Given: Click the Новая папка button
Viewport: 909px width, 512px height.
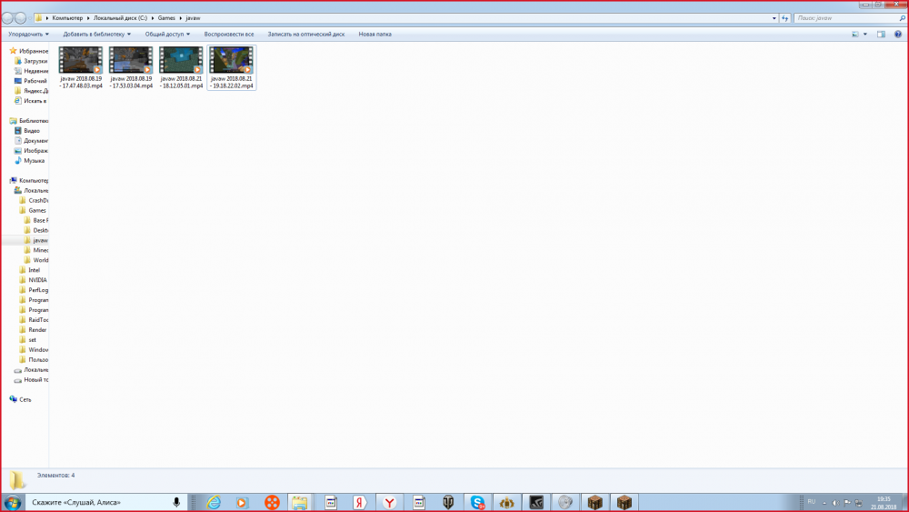Looking at the screenshot, I should [x=375, y=35].
